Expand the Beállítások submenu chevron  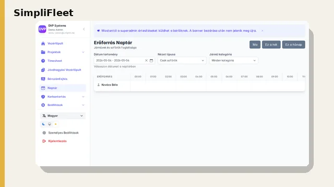(x=83, y=105)
